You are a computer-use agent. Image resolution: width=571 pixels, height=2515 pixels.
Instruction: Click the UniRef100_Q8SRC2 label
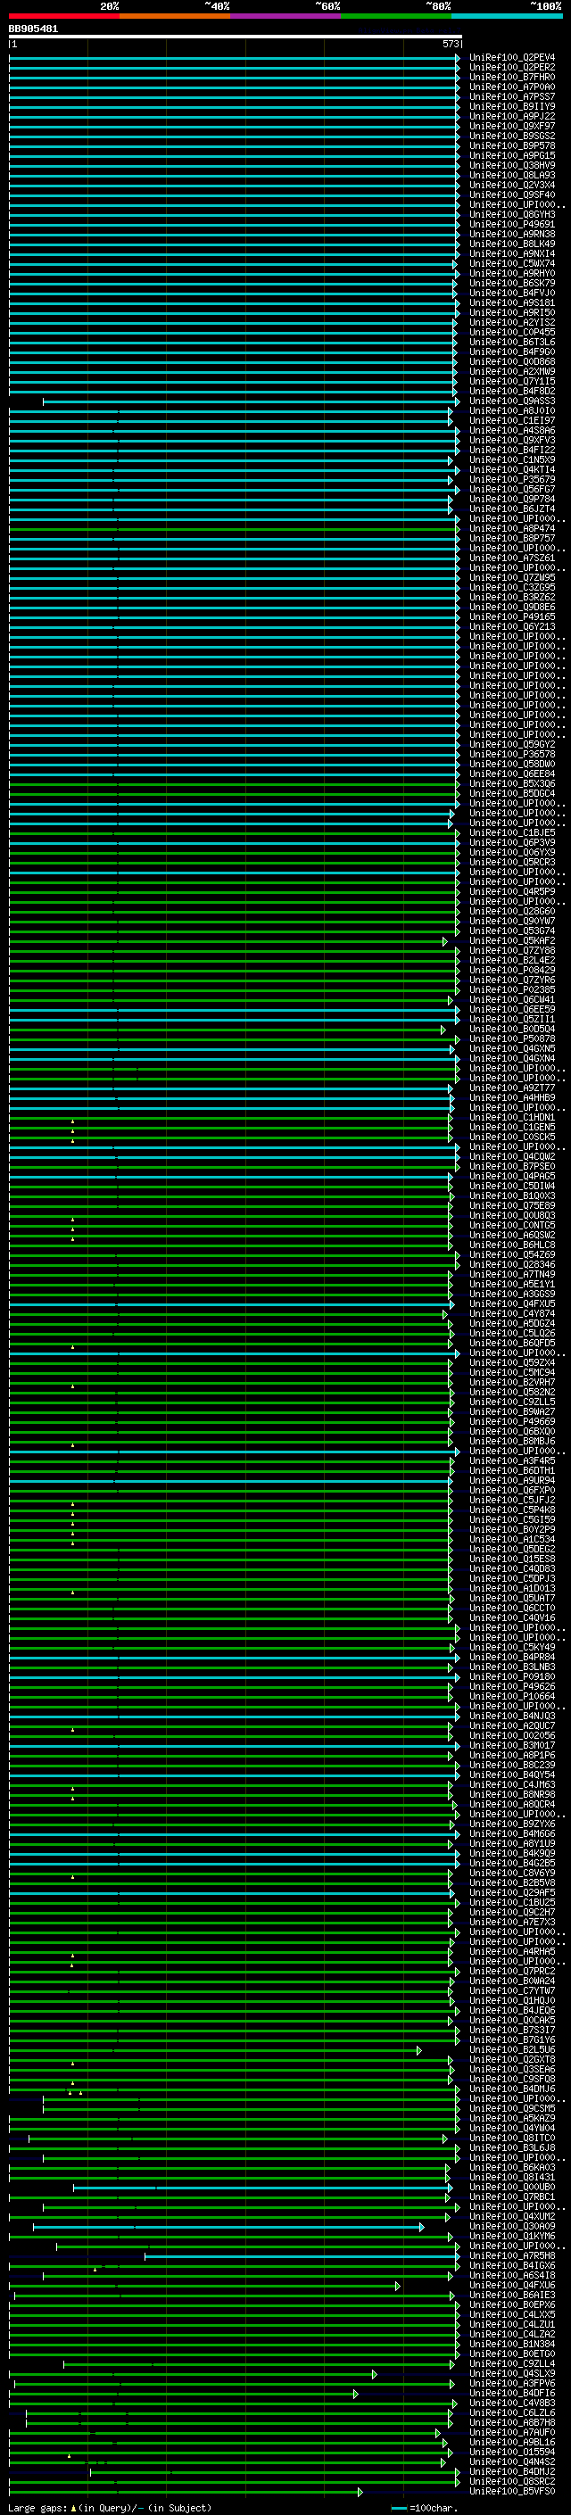(512, 2482)
